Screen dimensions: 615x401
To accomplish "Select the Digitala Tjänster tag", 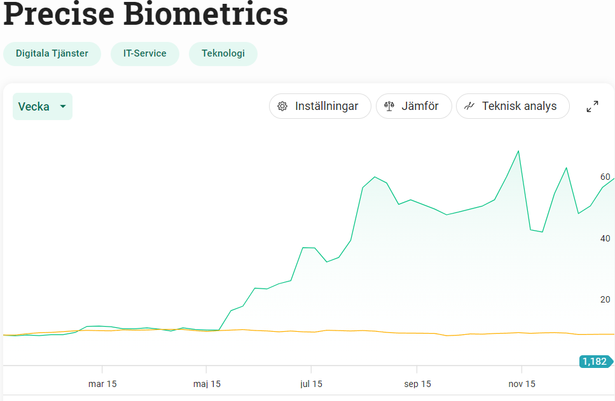I will (x=52, y=53).
